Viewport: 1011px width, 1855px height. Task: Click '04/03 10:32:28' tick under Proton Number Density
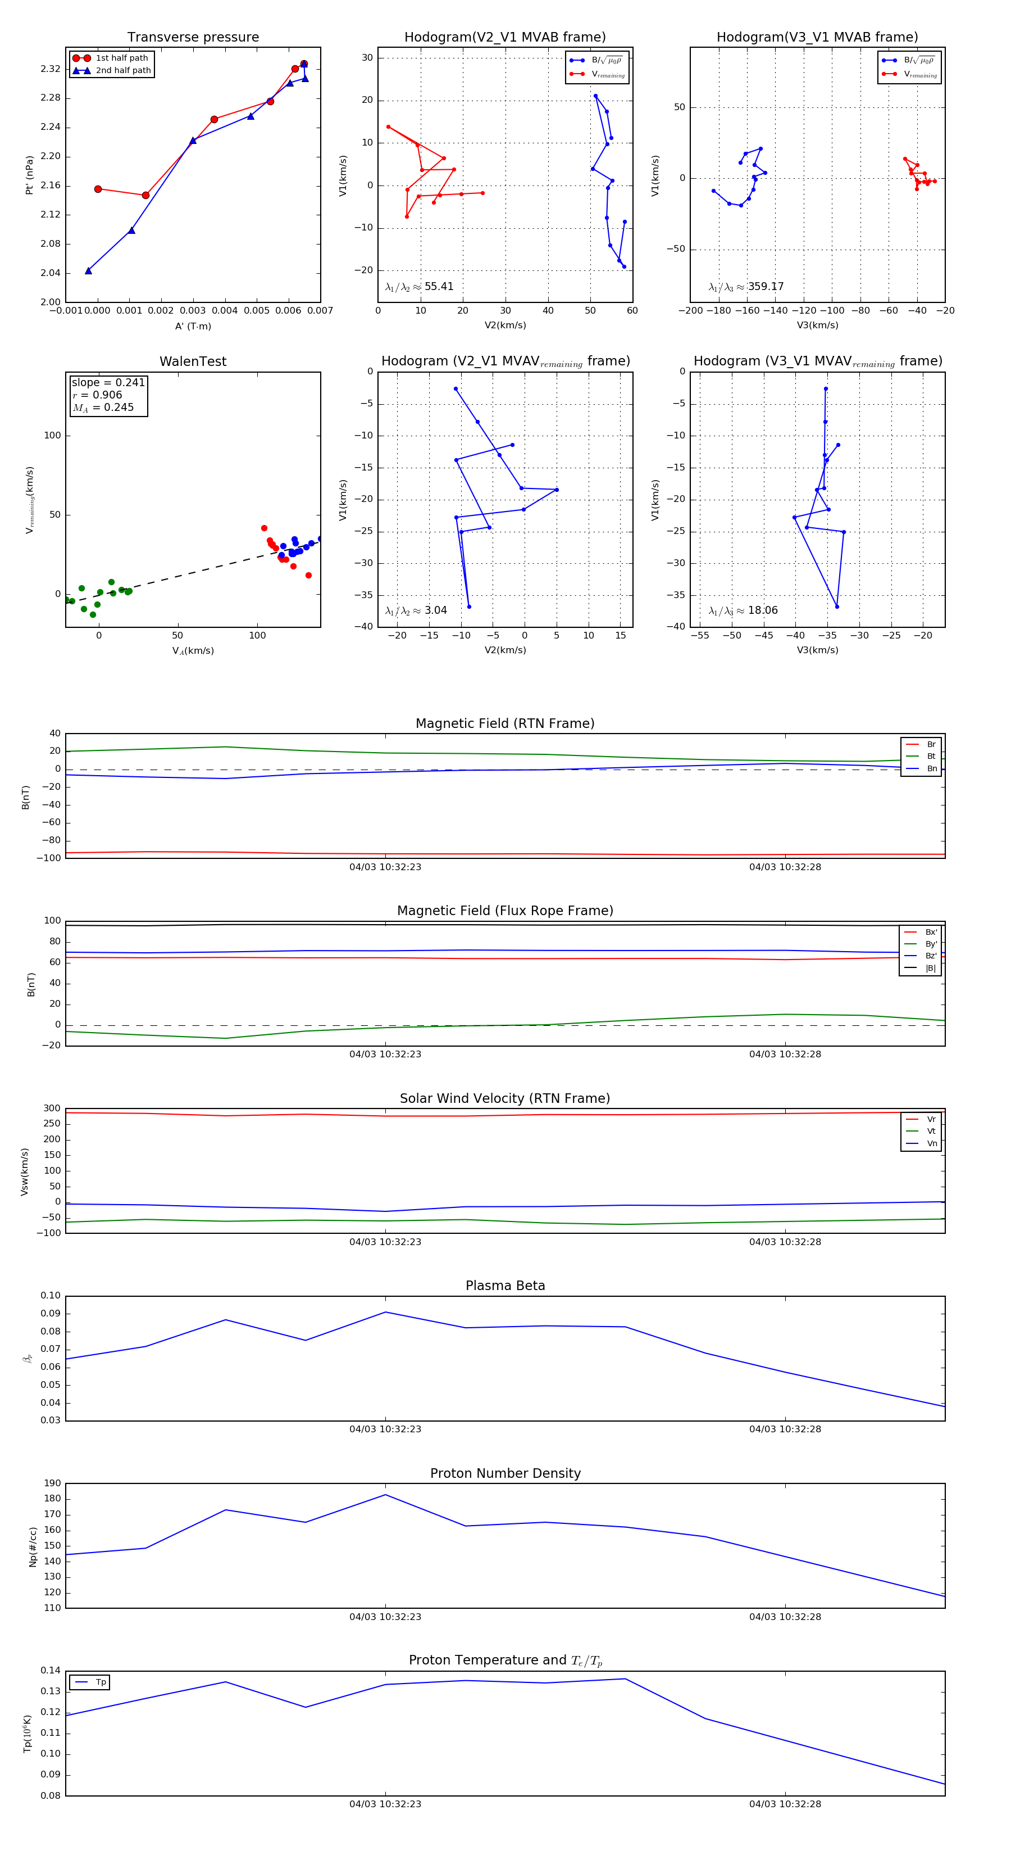tap(785, 1617)
